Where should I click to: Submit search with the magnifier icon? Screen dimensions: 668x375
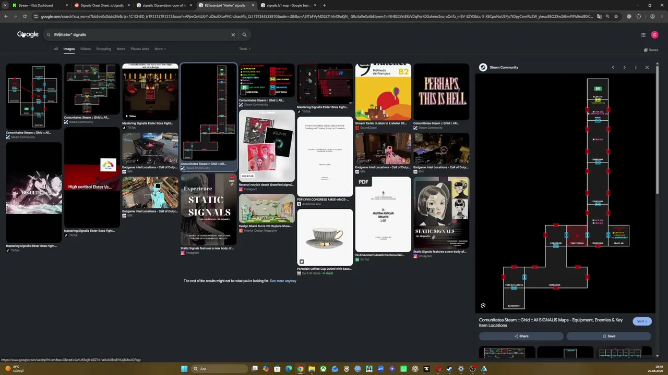[244, 35]
